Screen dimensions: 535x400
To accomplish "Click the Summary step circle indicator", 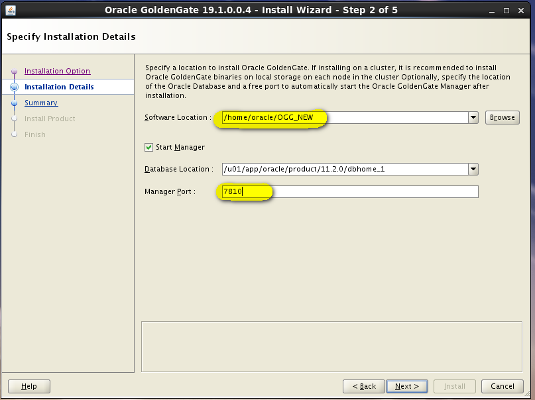I will point(14,103).
